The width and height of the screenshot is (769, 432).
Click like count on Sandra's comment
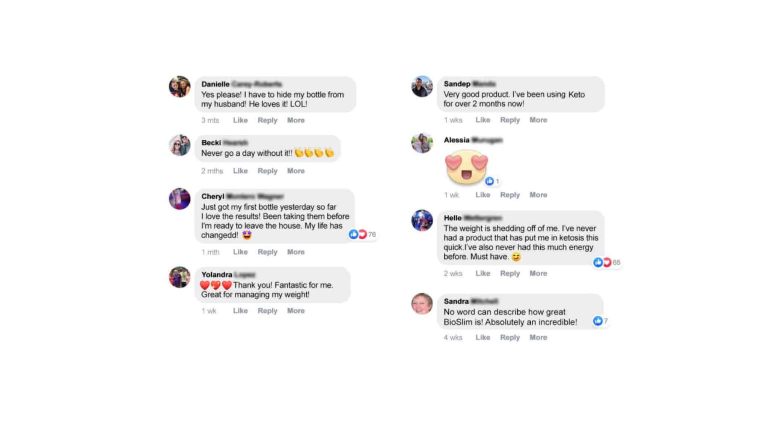[600, 321]
